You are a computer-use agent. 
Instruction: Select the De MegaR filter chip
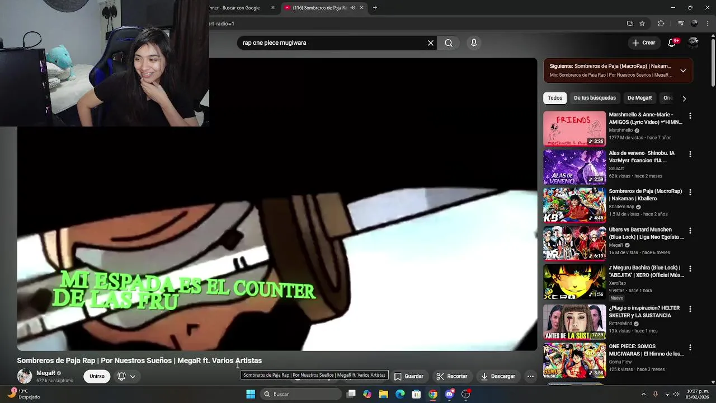pos(639,98)
